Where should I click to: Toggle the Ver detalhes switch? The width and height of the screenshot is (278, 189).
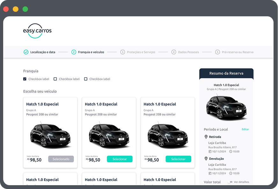click(230, 182)
